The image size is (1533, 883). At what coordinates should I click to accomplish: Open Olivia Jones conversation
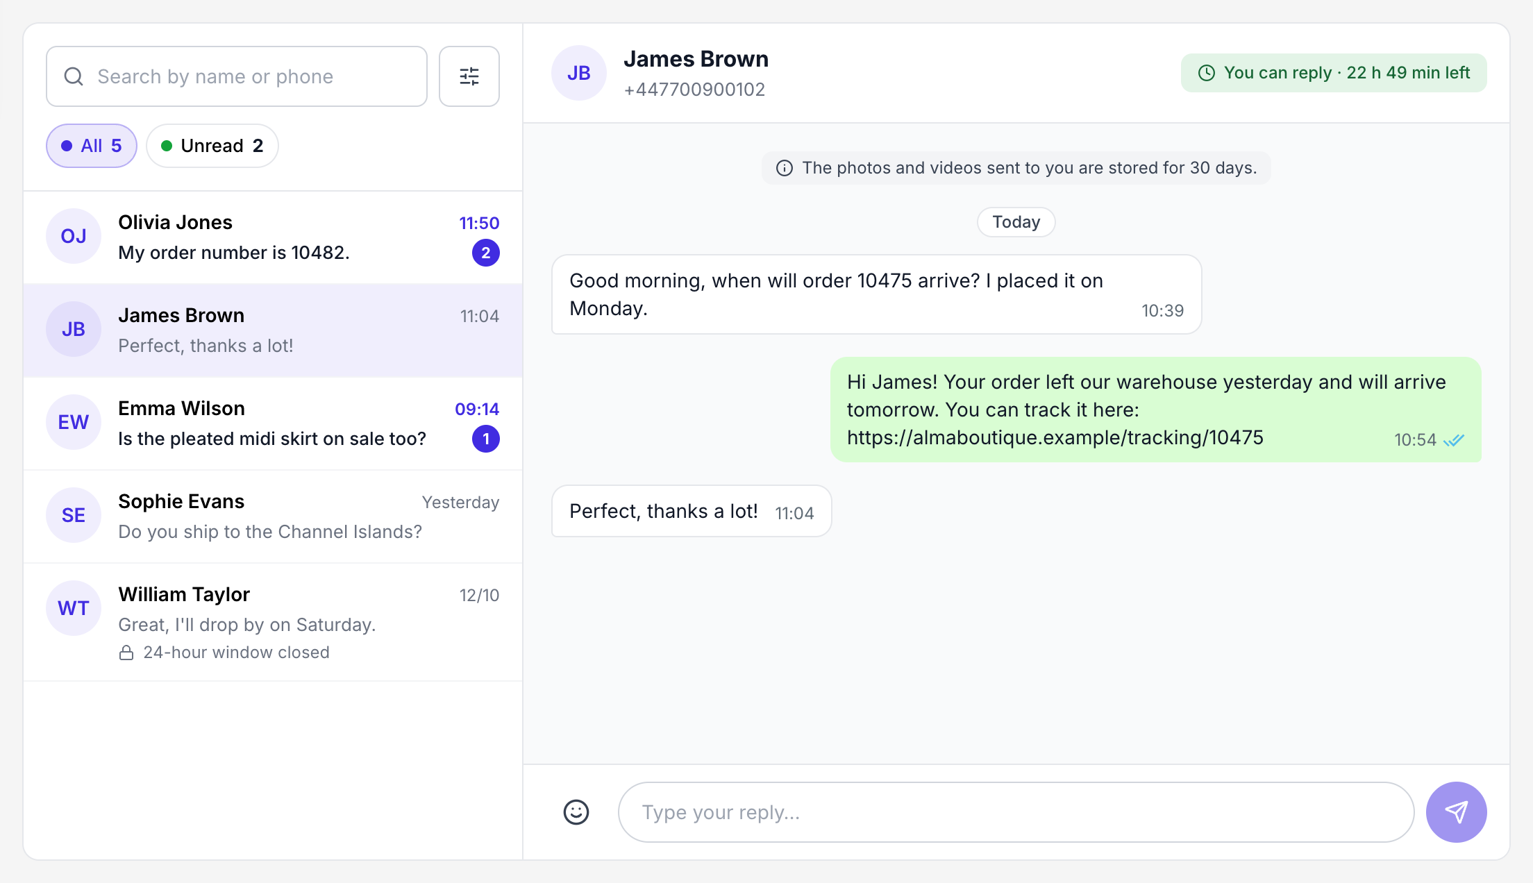point(273,237)
